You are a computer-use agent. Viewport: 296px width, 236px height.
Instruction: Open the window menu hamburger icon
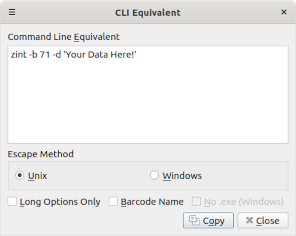point(12,12)
